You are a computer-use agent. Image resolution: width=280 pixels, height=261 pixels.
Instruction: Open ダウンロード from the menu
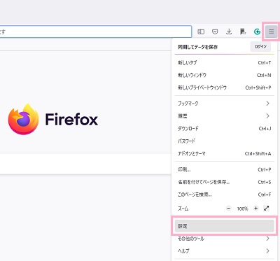pyautogui.click(x=224, y=129)
